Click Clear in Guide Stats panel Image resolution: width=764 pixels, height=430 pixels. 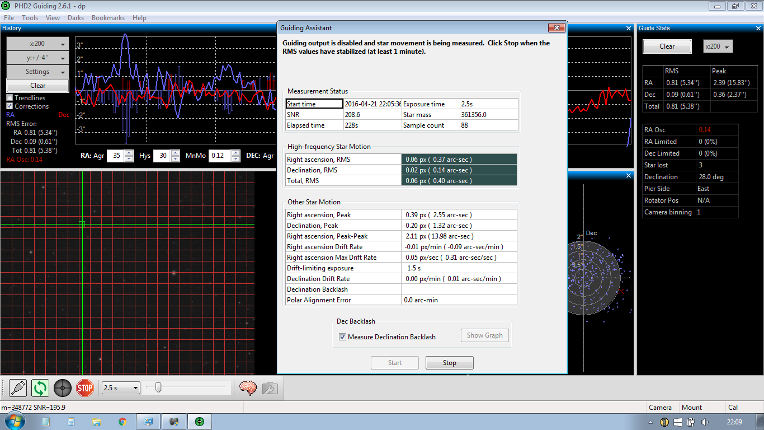pos(667,46)
